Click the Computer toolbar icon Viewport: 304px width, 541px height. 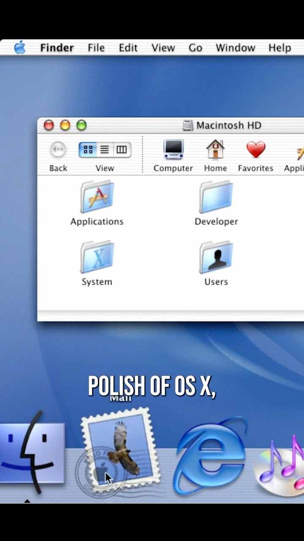point(174,150)
